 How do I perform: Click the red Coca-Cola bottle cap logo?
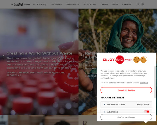(120, 60)
